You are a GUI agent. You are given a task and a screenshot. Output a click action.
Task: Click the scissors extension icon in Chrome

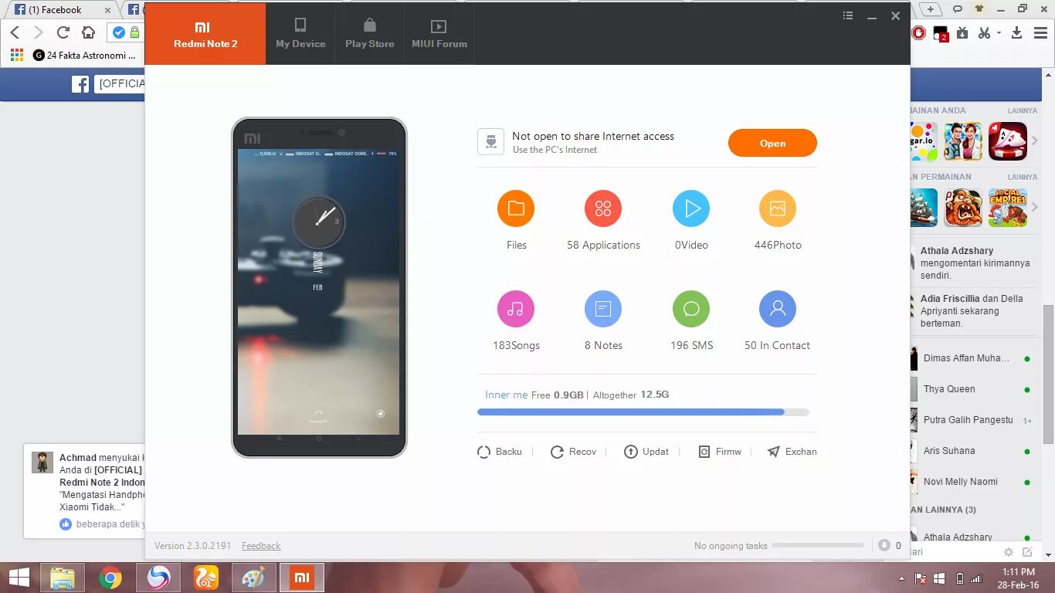[x=984, y=32]
